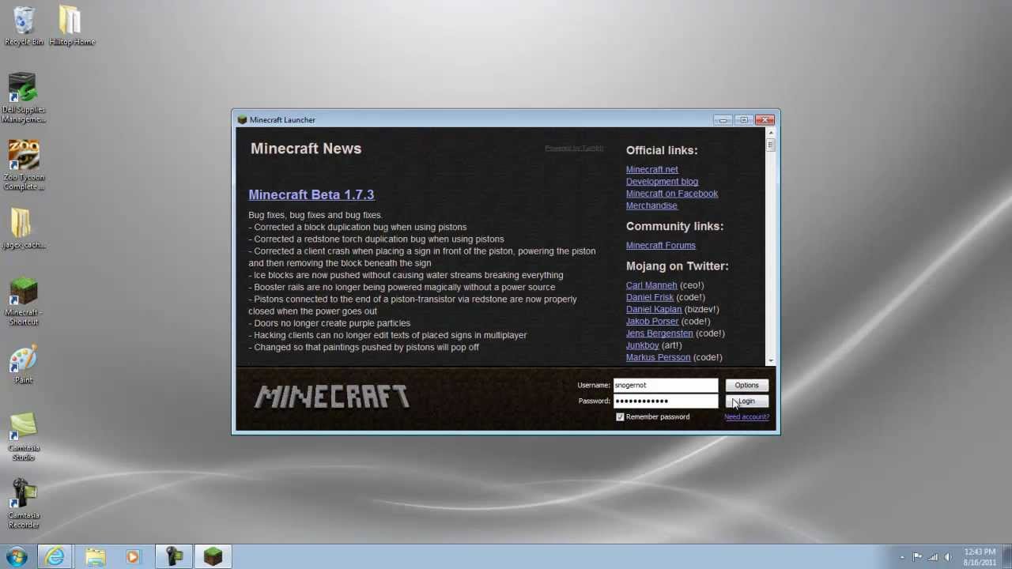Viewport: 1012px width, 569px height.
Task: Select the Zoo Tycoon Complete desktop icon
Action: (x=24, y=164)
